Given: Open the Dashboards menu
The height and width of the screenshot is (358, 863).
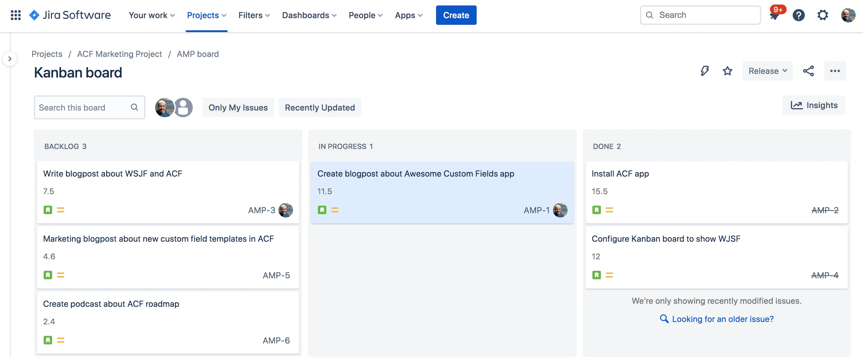Looking at the screenshot, I should (x=308, y=15).
